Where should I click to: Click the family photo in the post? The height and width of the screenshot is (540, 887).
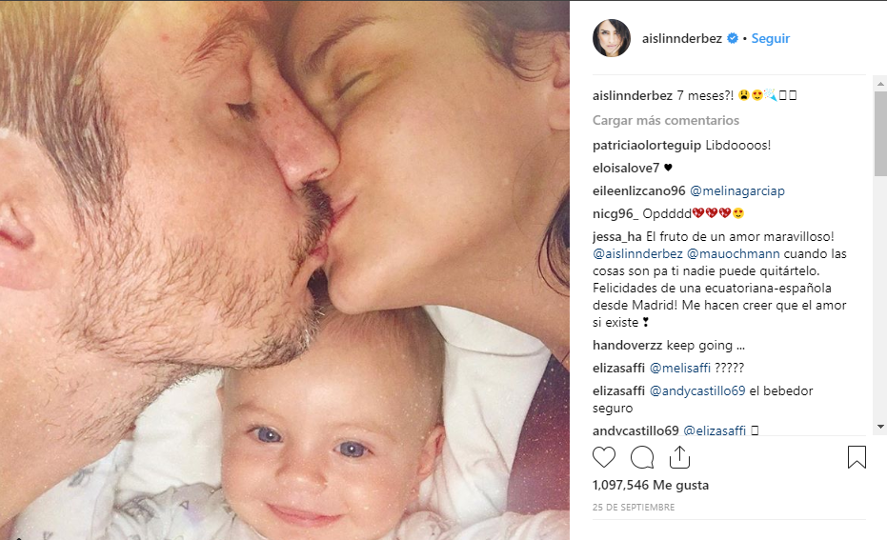pyautogui.click(x=285, y=270)
